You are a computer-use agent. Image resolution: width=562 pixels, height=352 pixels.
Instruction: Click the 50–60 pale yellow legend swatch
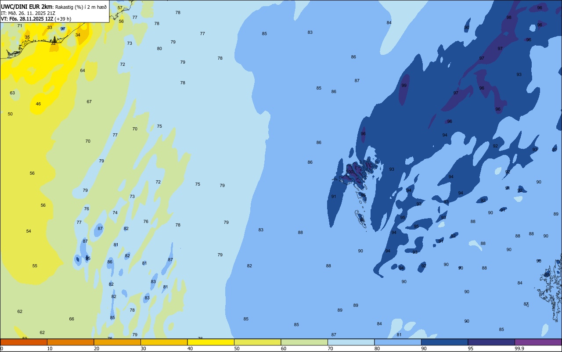pyautogui.click(x=257, y=342)
